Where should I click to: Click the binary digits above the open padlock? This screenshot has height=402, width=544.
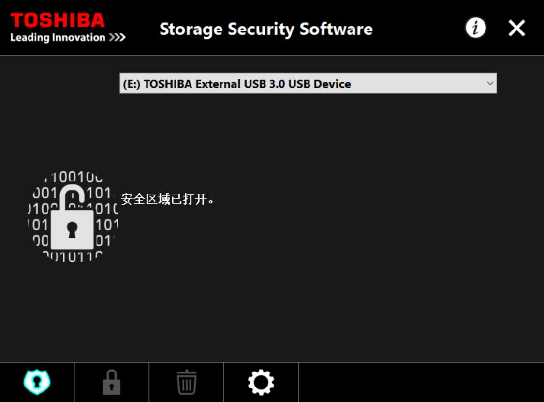76,177
